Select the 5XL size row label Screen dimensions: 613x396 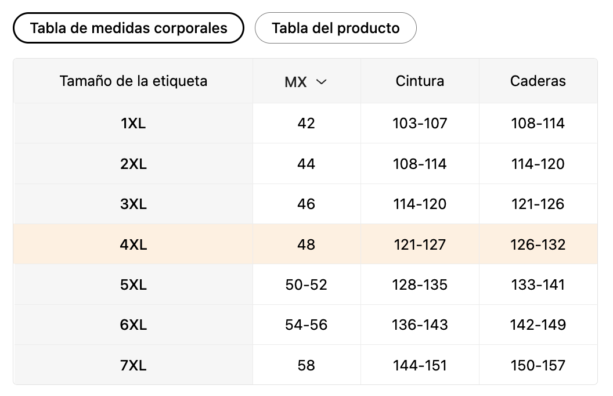pos(133,285)
